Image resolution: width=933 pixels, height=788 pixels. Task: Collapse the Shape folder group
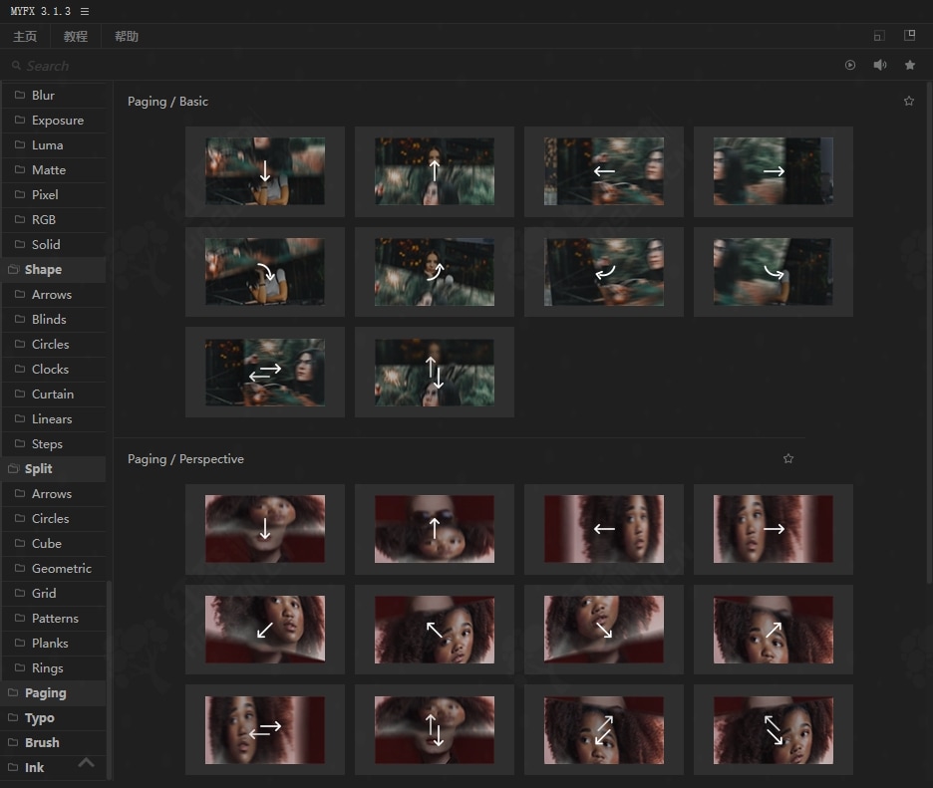click(x=54, y=269)
